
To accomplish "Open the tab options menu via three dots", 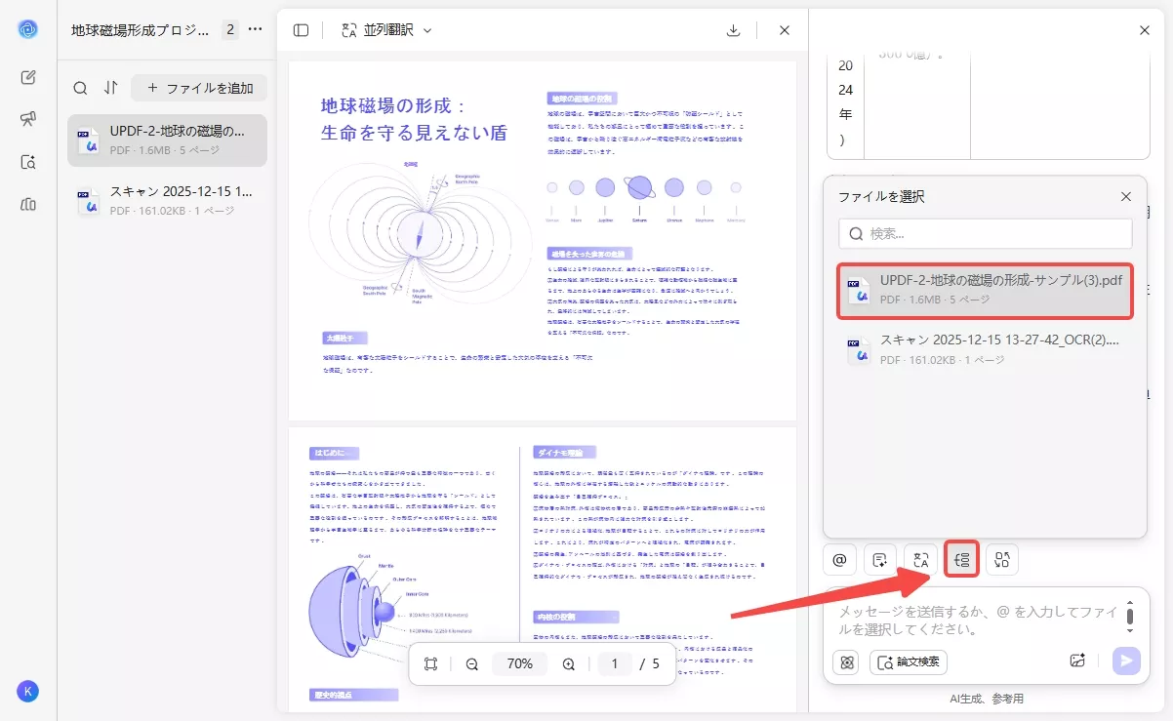I will click(255, 29).
